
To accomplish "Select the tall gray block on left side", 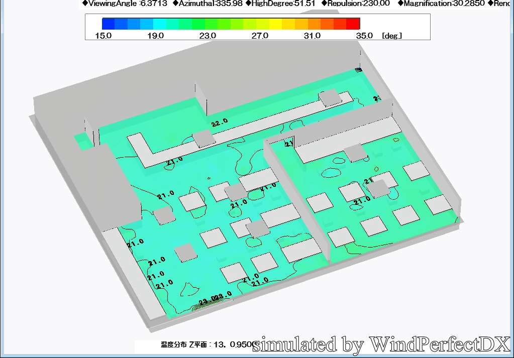I will 113,186.
